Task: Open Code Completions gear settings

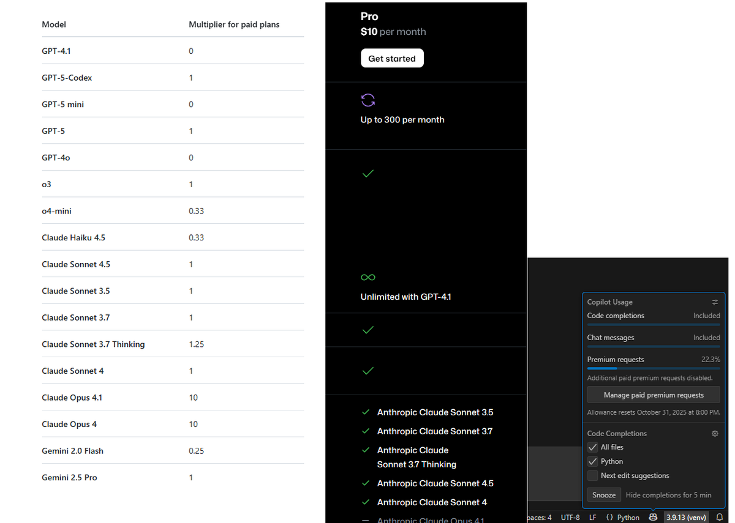Action: coord(715,434)
